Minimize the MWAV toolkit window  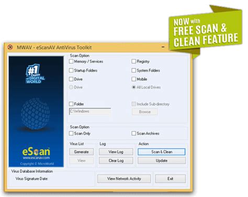pyautogui.click(x=163, y=47)
